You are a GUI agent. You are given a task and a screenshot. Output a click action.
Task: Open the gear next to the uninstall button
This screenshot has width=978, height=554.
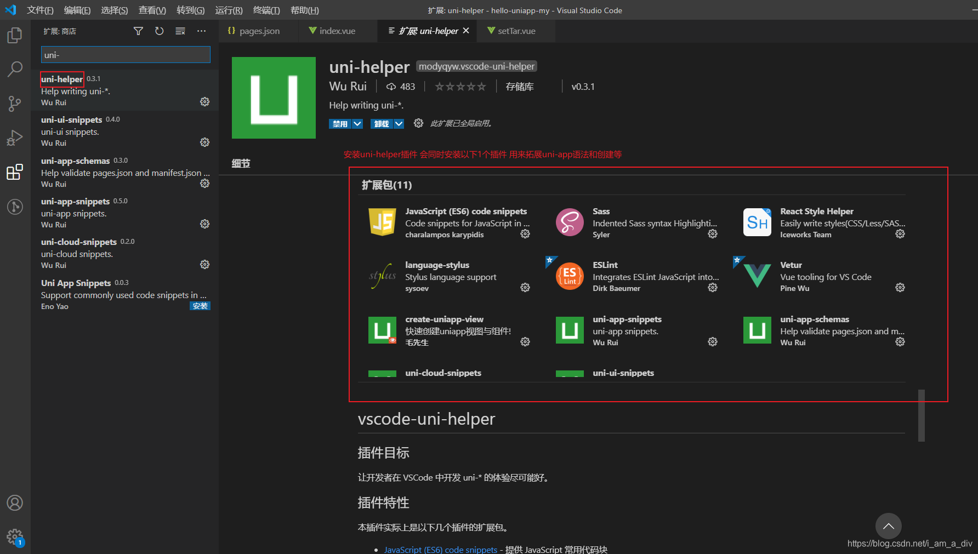[418, 123]
